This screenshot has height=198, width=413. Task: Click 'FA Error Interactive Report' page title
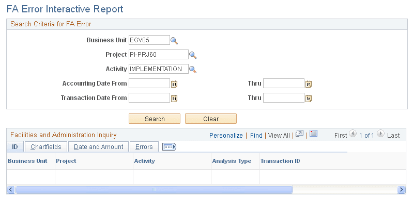coord(65,9)
